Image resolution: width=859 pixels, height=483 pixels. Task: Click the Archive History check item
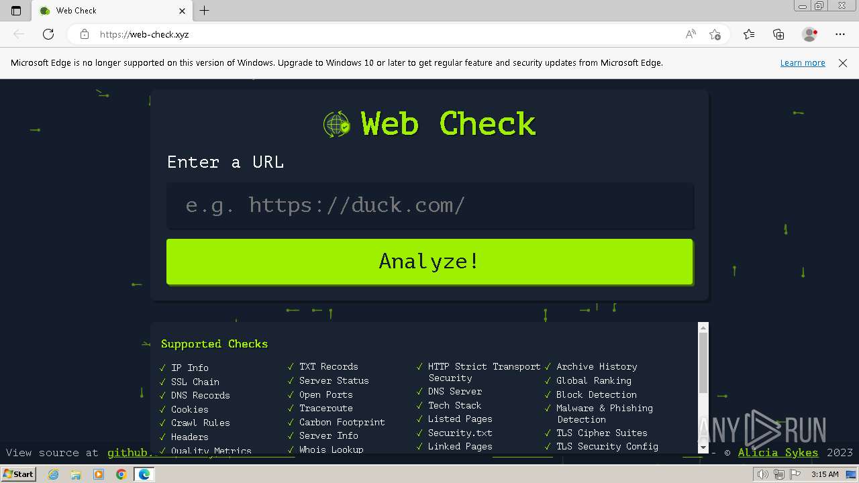597,366
